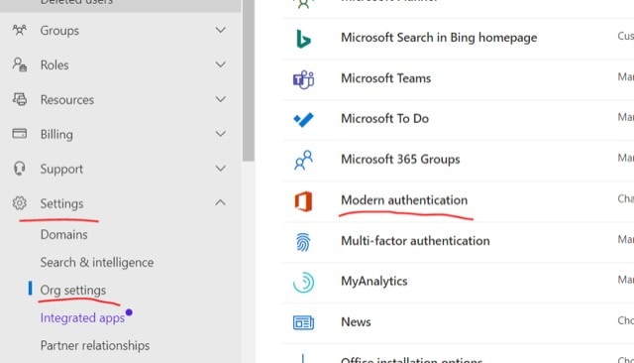Click the Microsoft To Do checkmark icon
Viewport: 634px width, 363px height.
click(x=303, y=120)
